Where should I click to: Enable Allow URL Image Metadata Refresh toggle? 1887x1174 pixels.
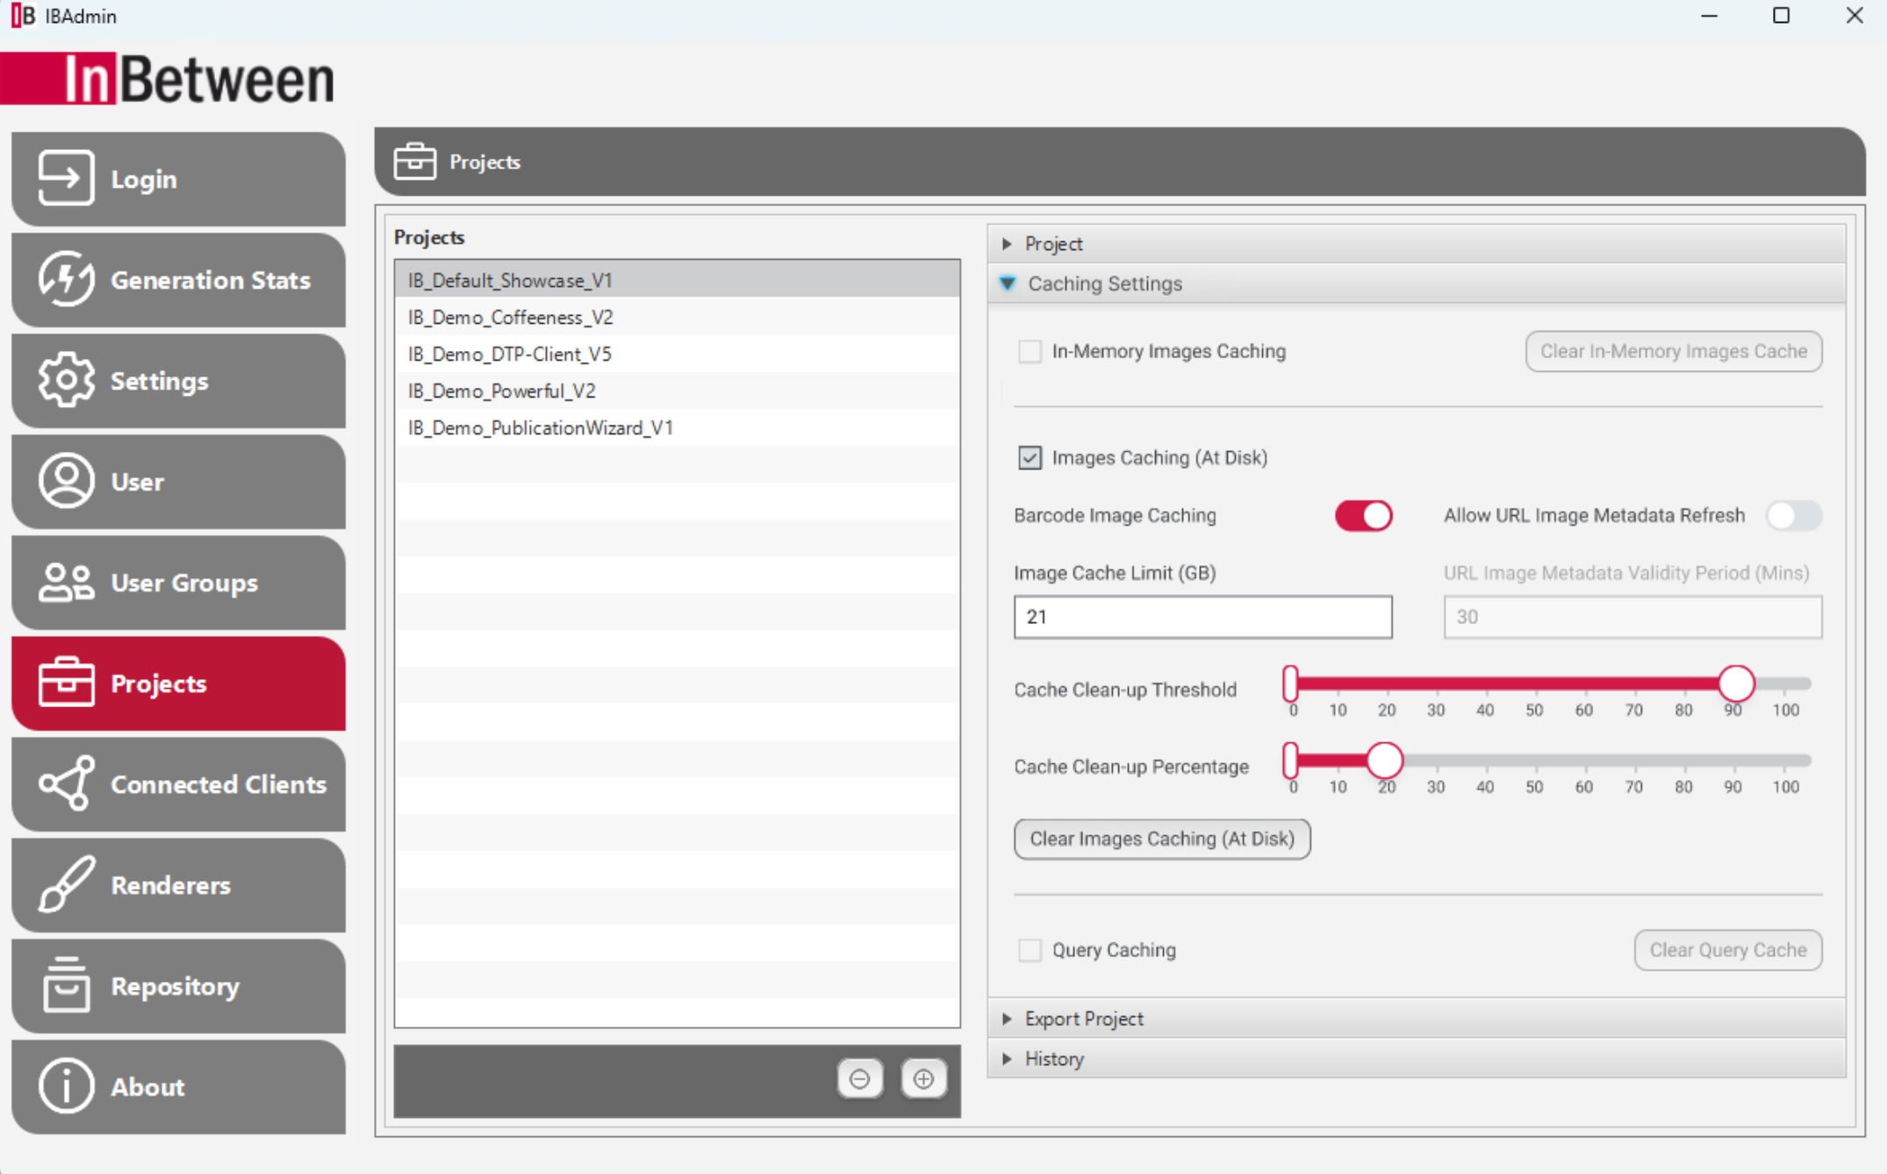pos(1793,515)
